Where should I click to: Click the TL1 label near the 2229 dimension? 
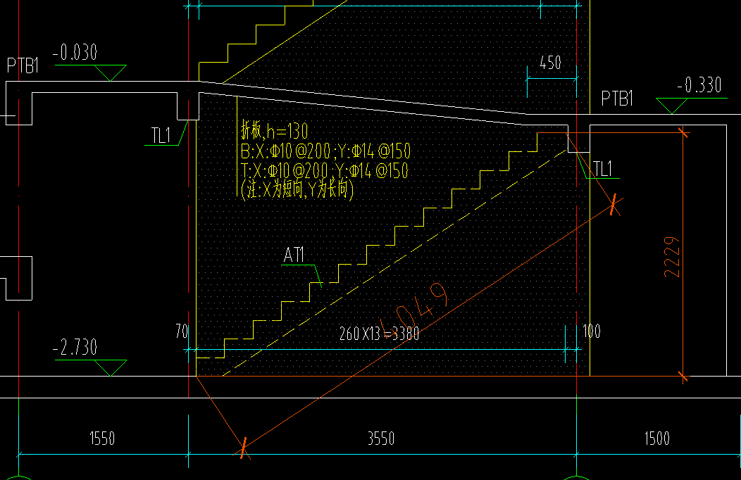602,168
